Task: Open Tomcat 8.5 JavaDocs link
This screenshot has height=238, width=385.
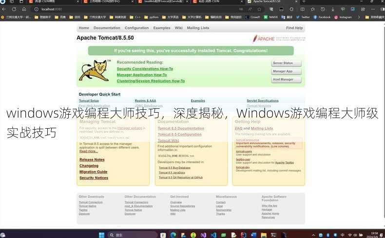Action: pyautogui.click(x=172, y=173)
